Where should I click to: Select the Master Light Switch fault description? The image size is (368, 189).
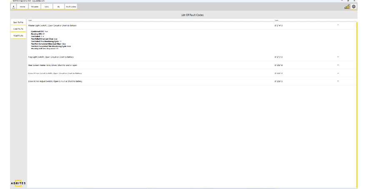[x=53, y=25]
